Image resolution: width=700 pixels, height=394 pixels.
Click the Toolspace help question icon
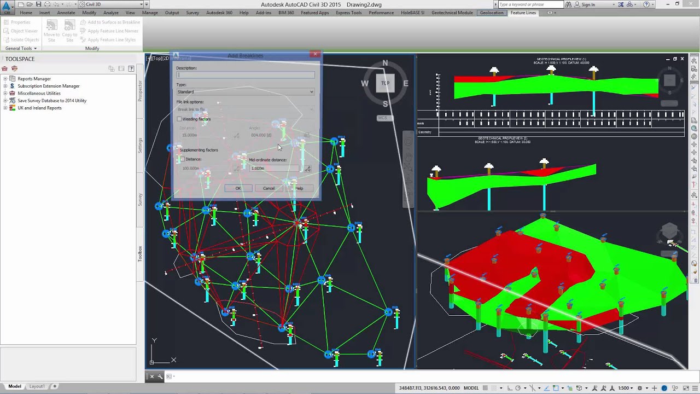[x=131, y=68]
